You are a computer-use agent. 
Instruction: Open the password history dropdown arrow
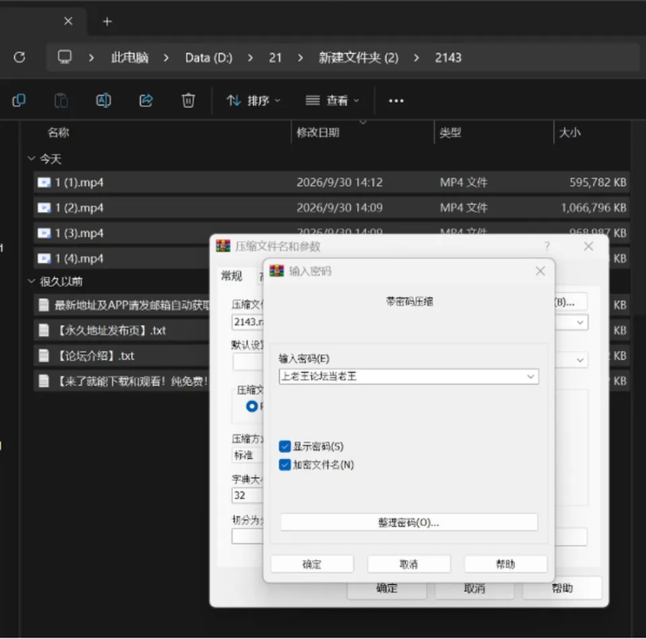[531, 376]
